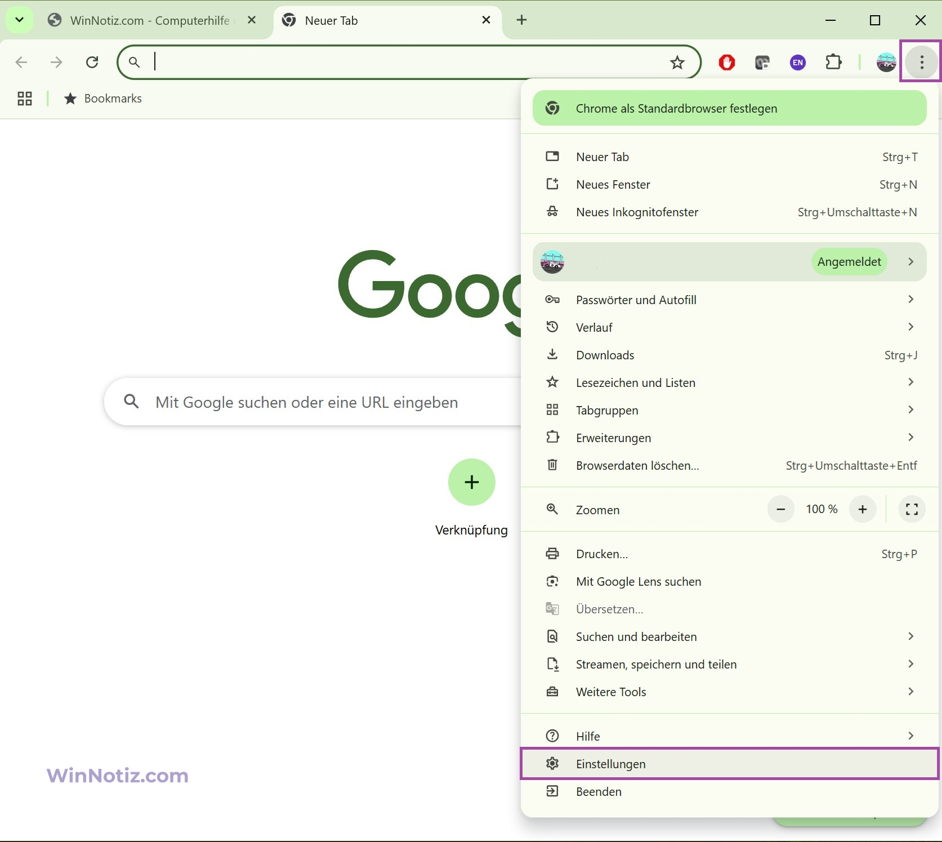Bookmark this tab with the star icon
The width and height of the screenshot is (942, 842).
(677, 62)
